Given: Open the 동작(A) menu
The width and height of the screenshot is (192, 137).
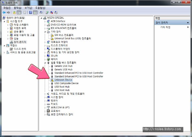Looking at the screenshot, I should (x=18, y=8).
